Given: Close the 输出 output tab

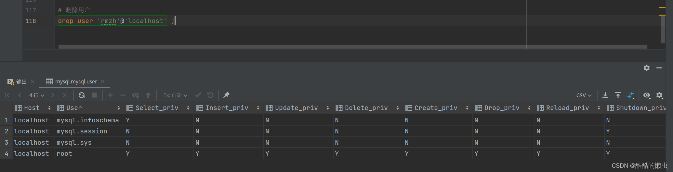Looking at the screenshot, I should [32, 81].
